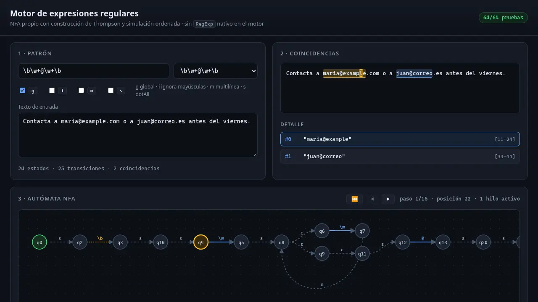The image size is (538, 302).
Task: Select state node q6
Action: click(322, 231)
